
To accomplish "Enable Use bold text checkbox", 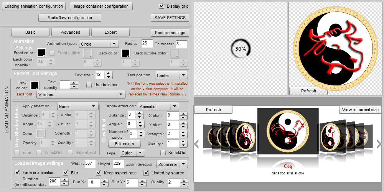I will tap(89, 85).
